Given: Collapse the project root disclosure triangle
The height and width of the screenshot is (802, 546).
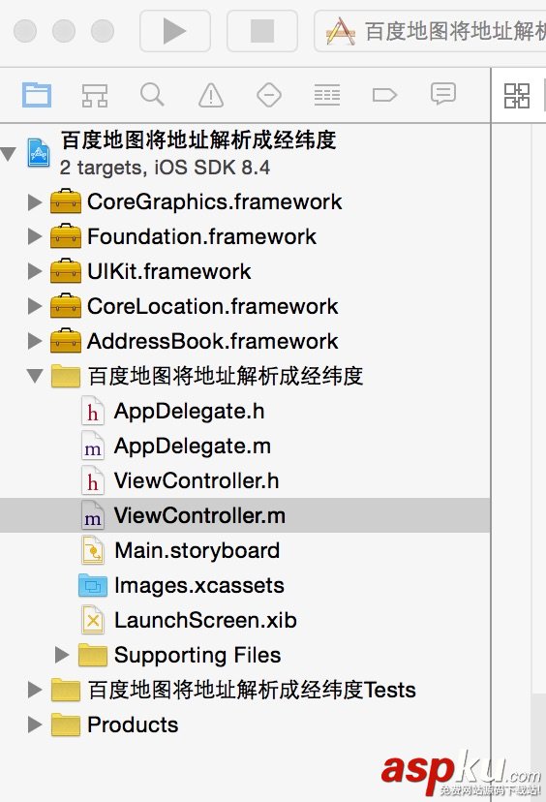Looking at the screenshot, I should pyautogui.click(x=8, y=153).
